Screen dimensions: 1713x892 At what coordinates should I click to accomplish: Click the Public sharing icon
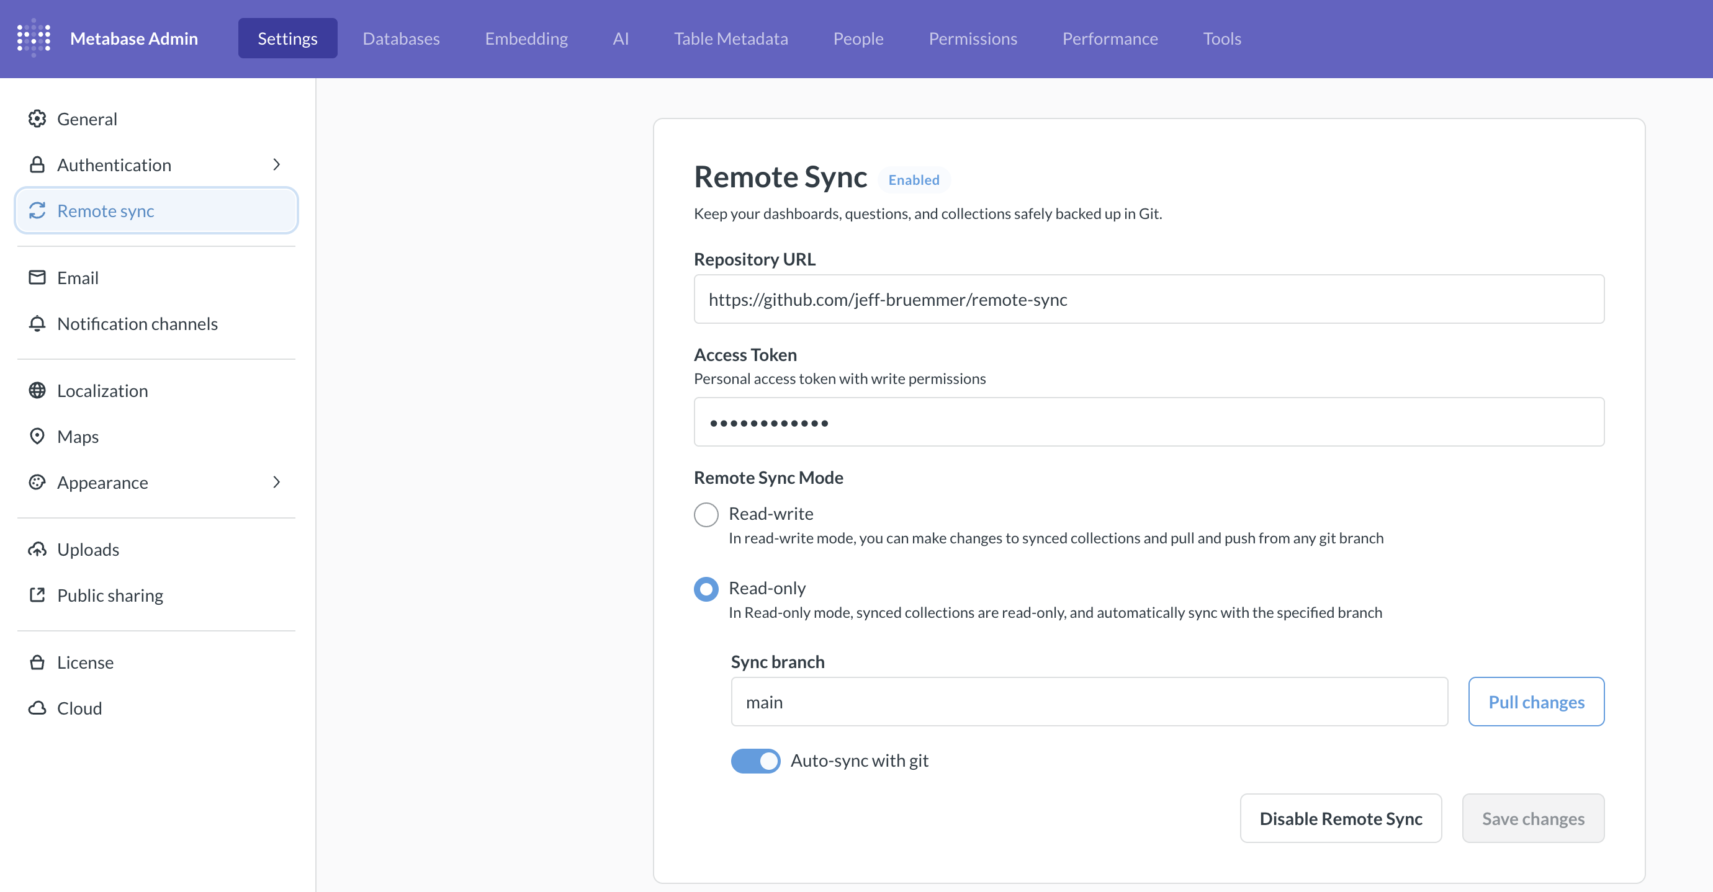37,595
